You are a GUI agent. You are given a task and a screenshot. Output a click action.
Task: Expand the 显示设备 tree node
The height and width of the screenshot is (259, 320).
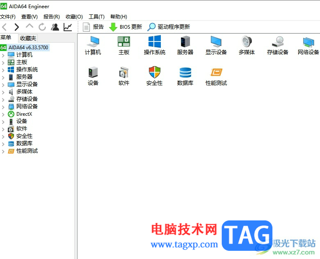pos(3,85)
